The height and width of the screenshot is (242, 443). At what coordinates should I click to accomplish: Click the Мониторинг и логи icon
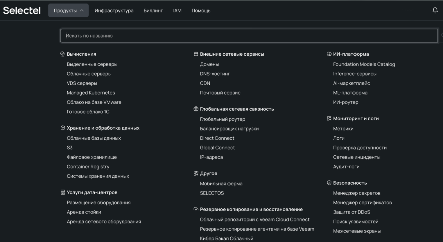(x=329, y=118)
